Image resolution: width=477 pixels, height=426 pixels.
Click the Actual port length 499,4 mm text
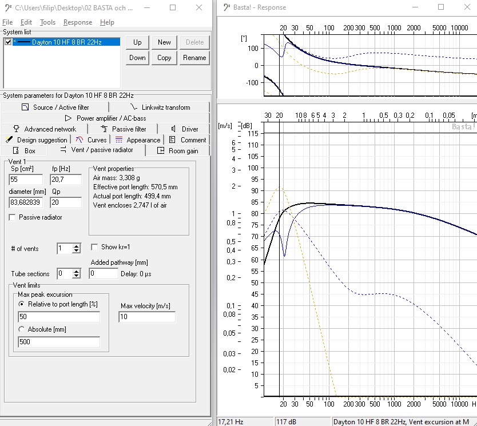tap(132, 196)
